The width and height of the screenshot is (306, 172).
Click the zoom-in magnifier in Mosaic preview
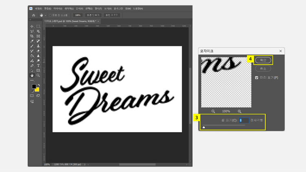tap(239, 111)
